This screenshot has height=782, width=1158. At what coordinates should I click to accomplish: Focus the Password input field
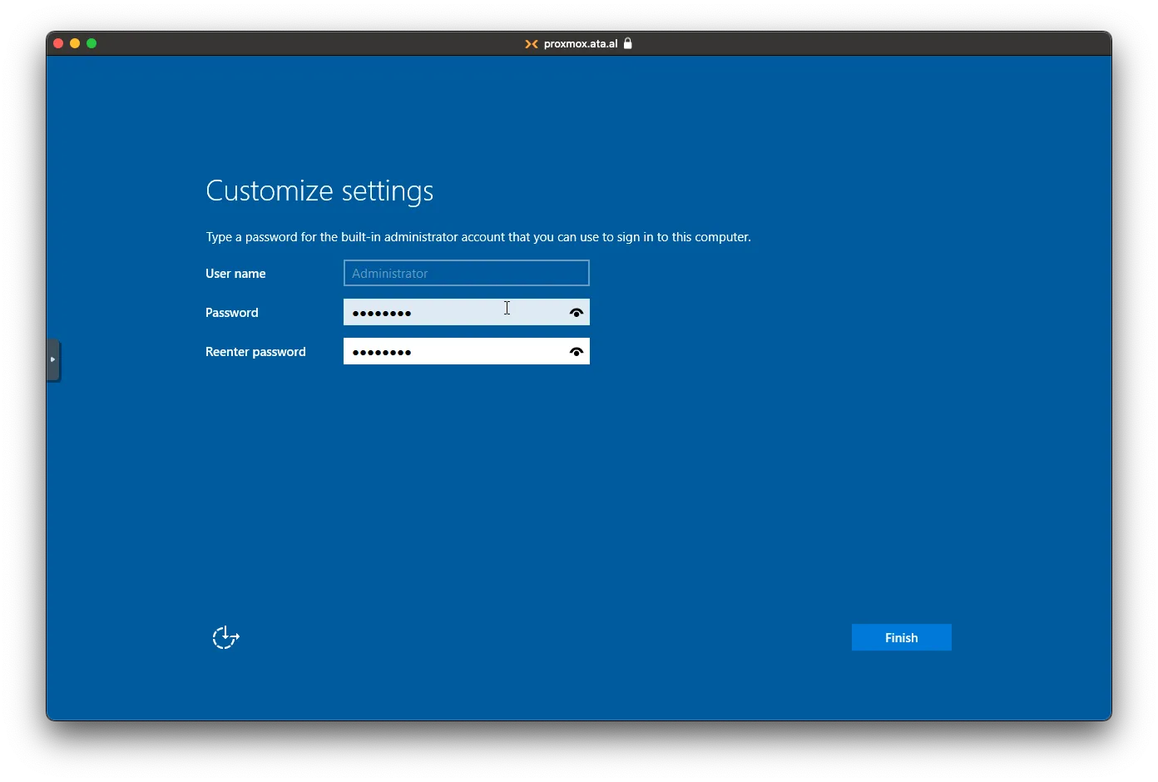466,312
